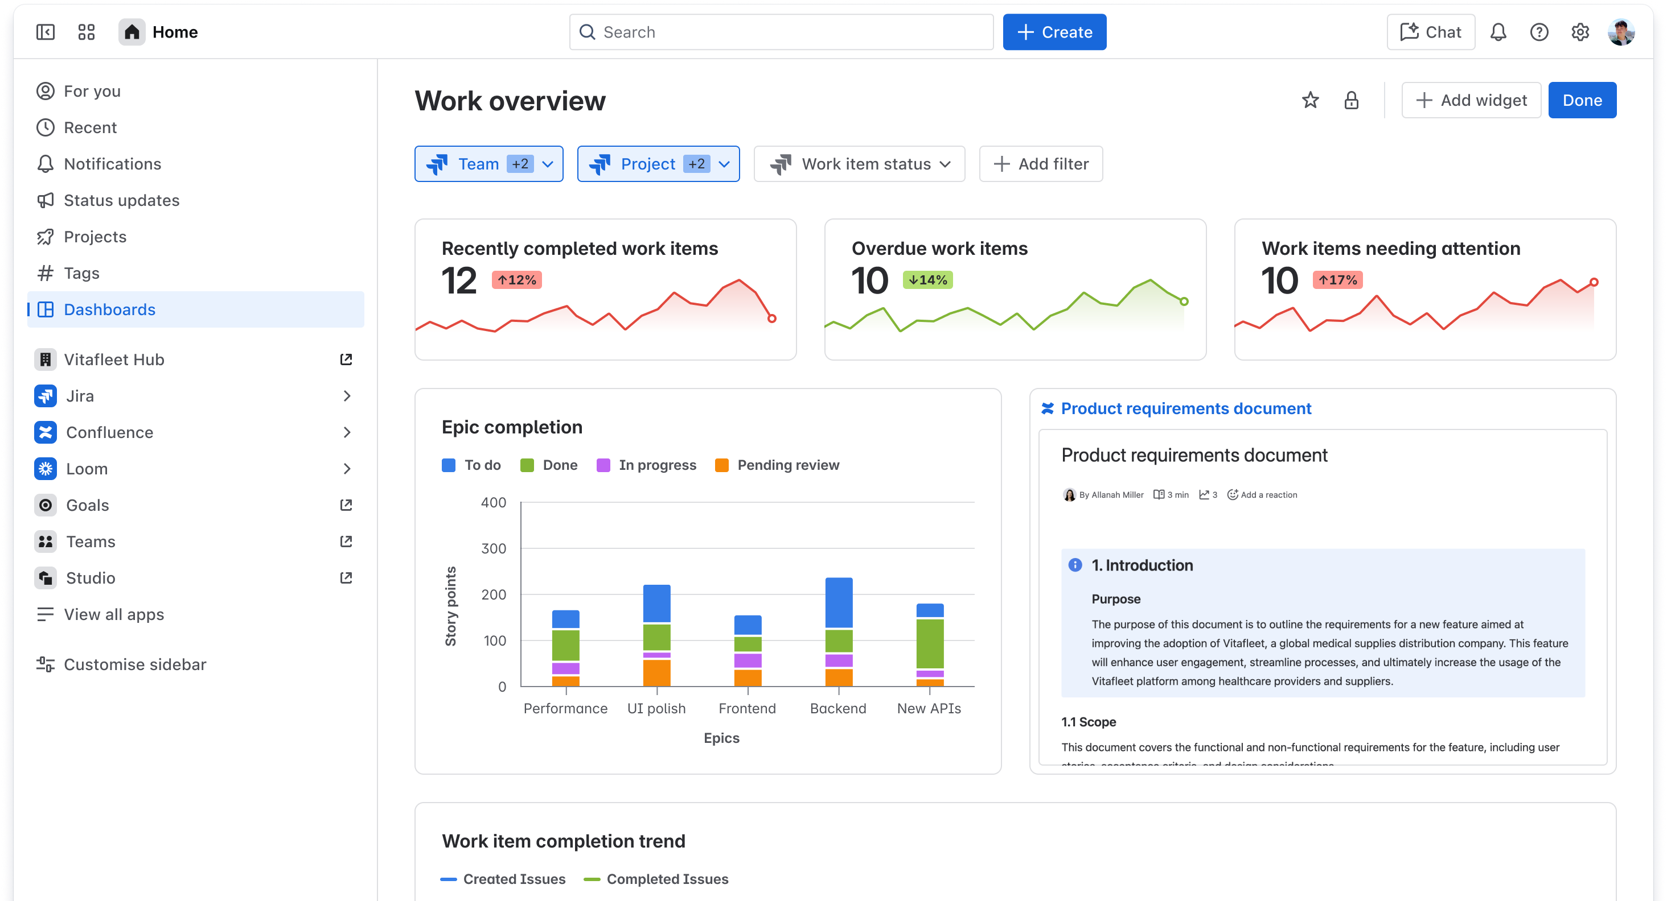Click the notifications bell in top bar
The height and width of the screenshot is (901, 1667).
coord(1498,32)
